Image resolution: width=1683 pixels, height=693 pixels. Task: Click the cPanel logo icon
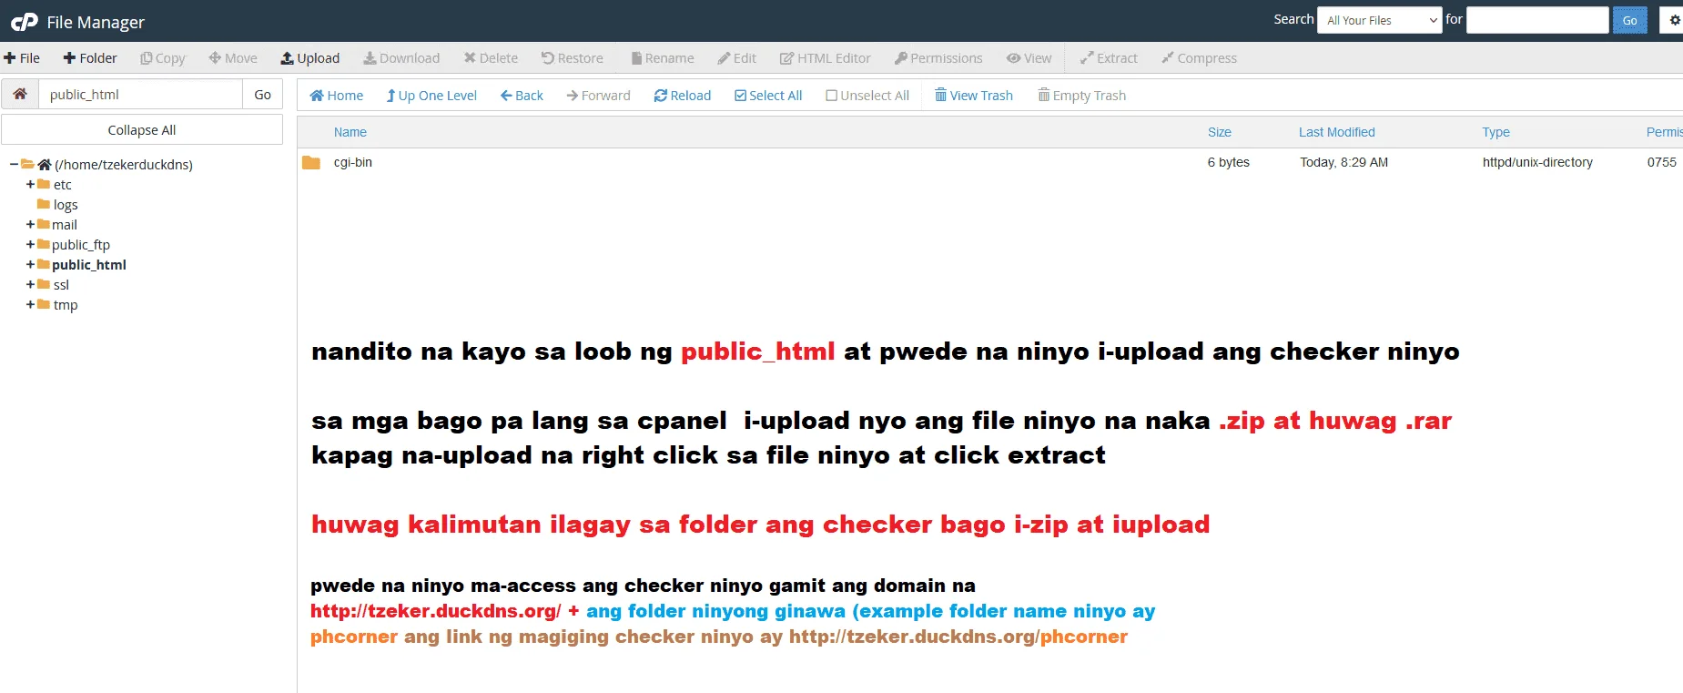[25, 22]
